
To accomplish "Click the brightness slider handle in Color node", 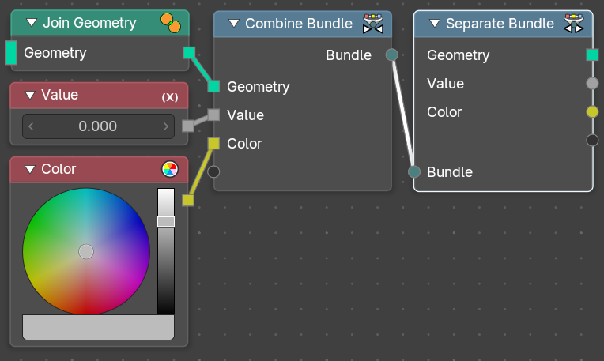I will point(166,221).
